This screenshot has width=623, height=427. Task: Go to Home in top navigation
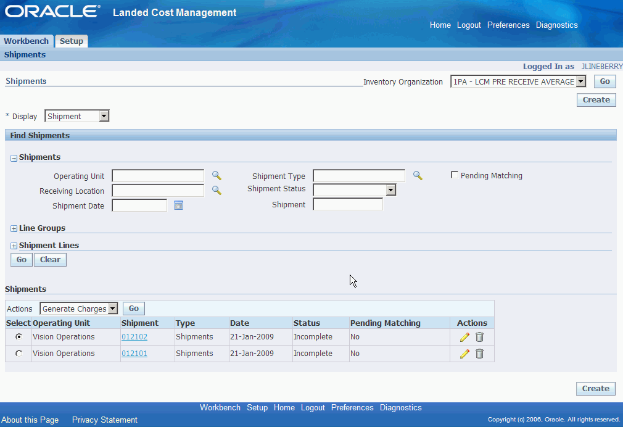(x=440, y=25)
